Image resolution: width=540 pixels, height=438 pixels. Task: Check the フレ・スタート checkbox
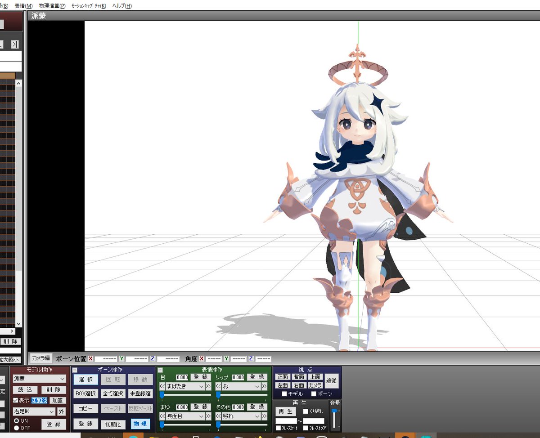click(278, 428)
